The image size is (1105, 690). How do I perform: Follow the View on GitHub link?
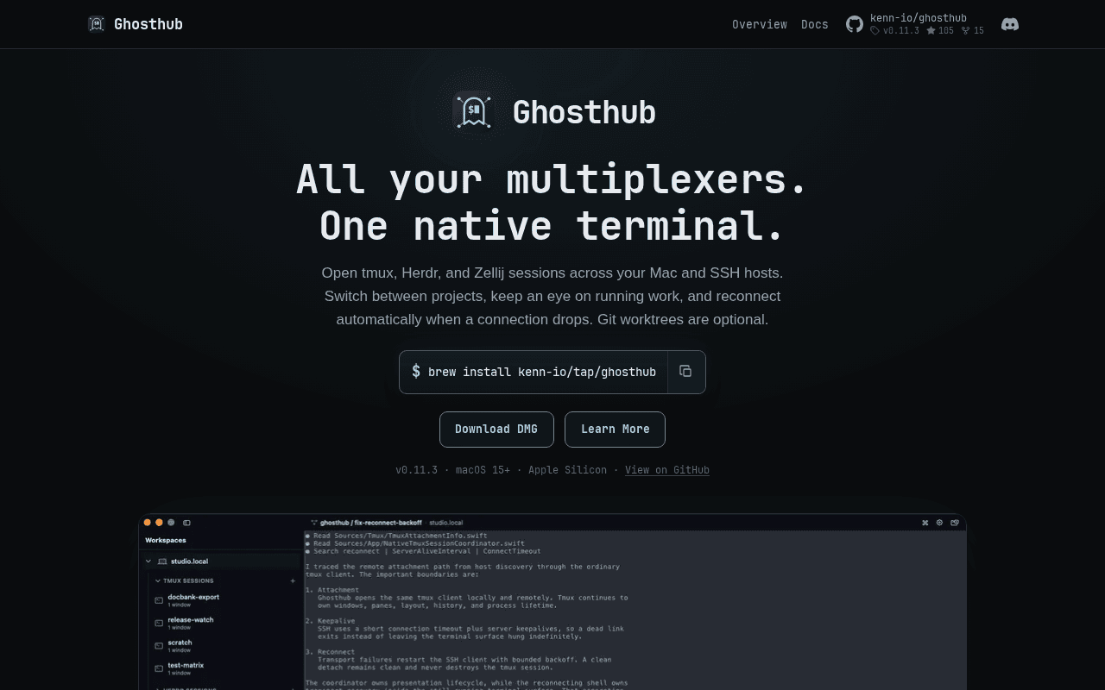click(x=667, y=470)
